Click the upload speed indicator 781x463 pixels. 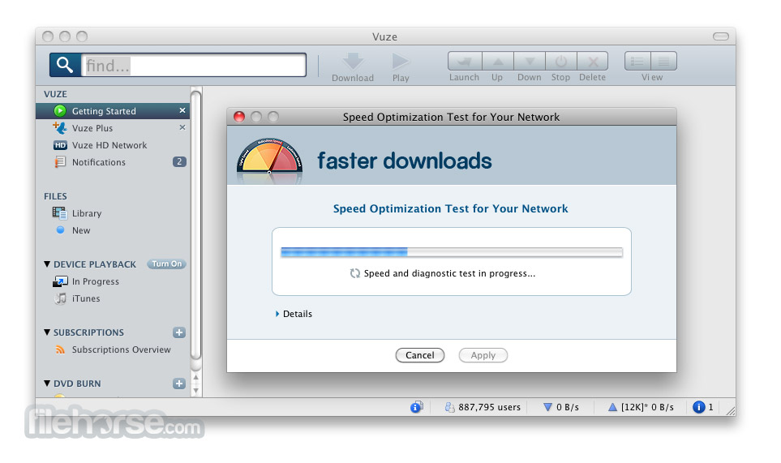click(641, 407)
